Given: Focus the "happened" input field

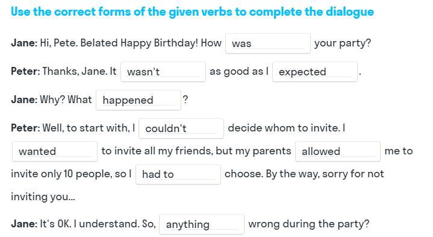Looking at the screenshot, I should (139, 100).
